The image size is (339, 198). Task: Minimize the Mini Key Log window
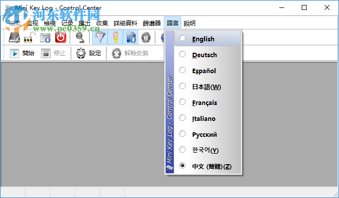pos(281,8)
